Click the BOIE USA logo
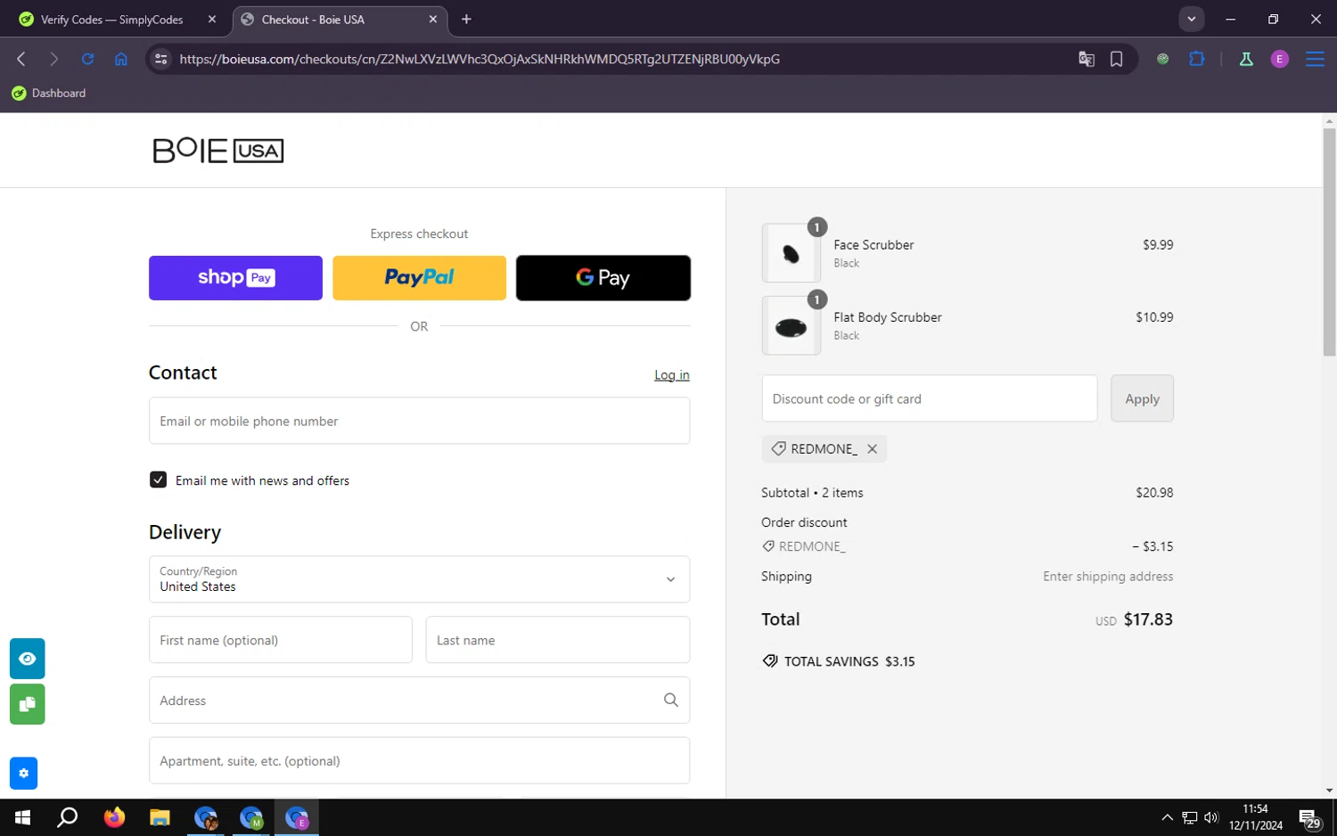The image size is (1337, 836). pos(218,151)
